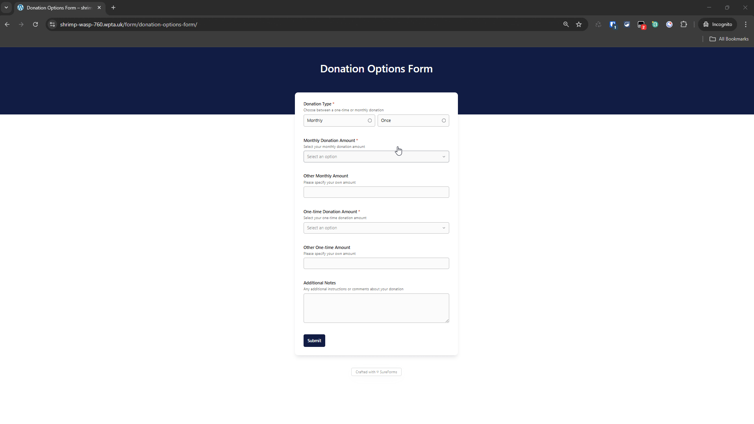The height and width of the screenshot is (424, 754).
Task: Click the Other Monthly Amount field
Action: coord(376,192)
